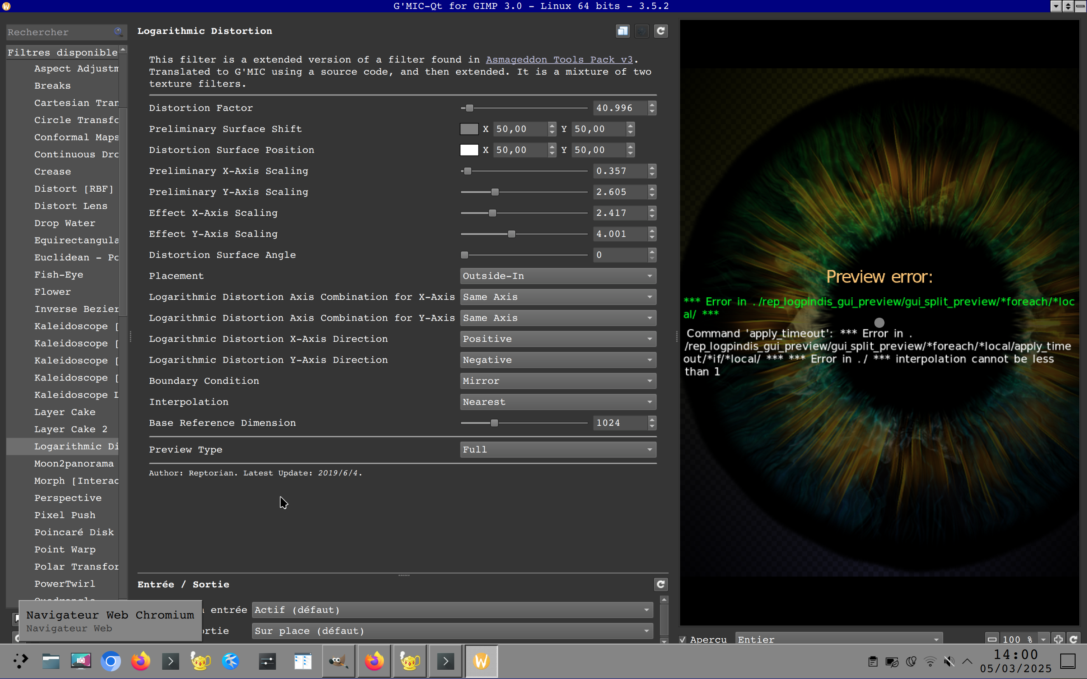Viewport: 1087px width, 679px height.
Task: Select the Fish-Eye filter in list
Action: 59,274
